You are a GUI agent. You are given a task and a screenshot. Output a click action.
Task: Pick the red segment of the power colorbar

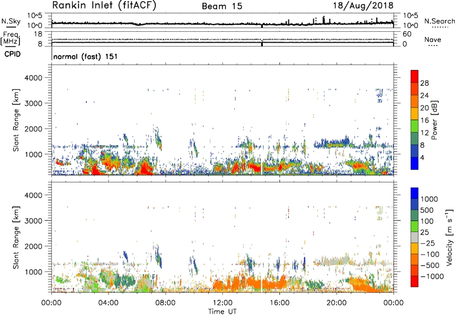point(415,76)
